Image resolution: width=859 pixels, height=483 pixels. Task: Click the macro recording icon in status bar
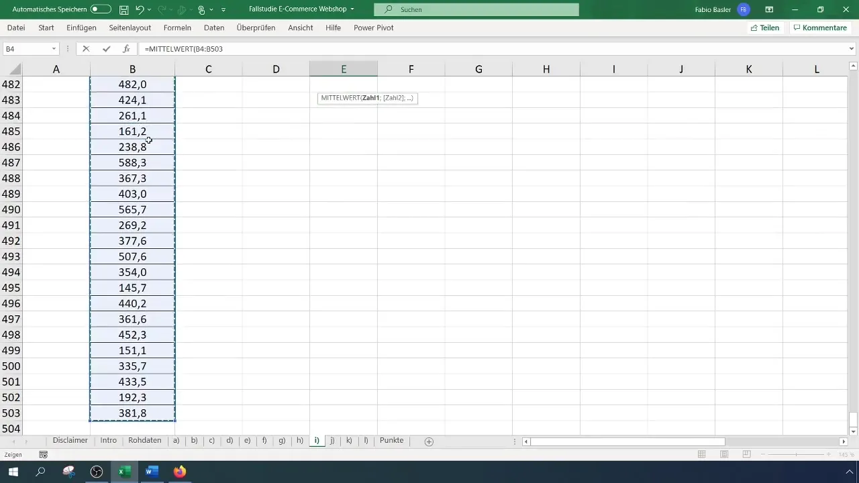44,455
